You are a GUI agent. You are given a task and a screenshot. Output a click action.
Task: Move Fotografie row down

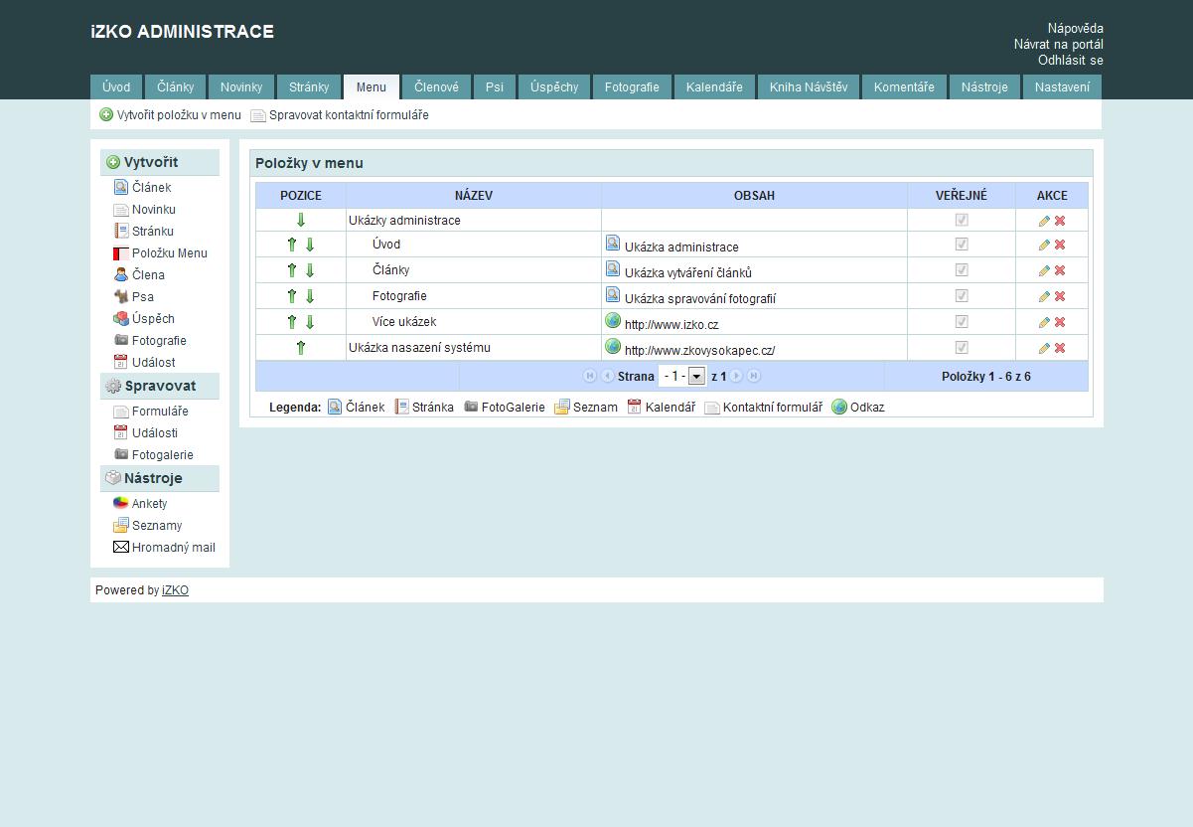click(x=310, y=296)
